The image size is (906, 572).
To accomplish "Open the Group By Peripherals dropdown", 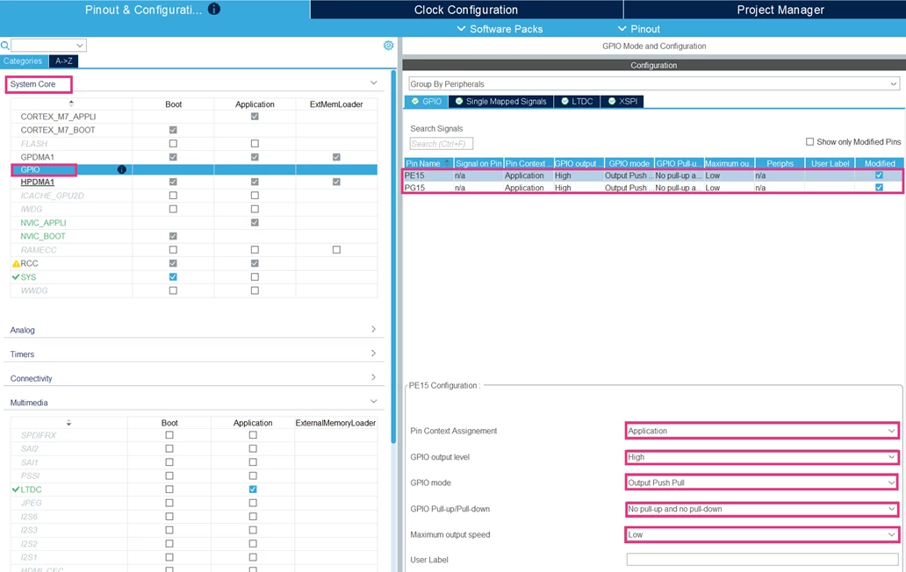I will click(653, 83).
